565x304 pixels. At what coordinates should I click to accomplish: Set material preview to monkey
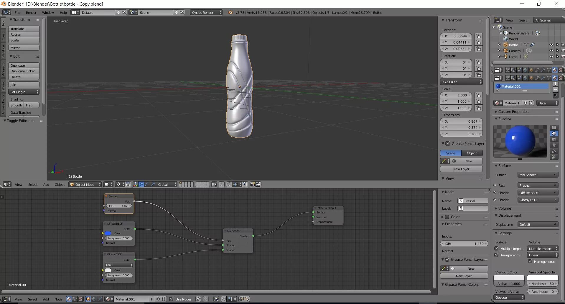pos(554,145)
